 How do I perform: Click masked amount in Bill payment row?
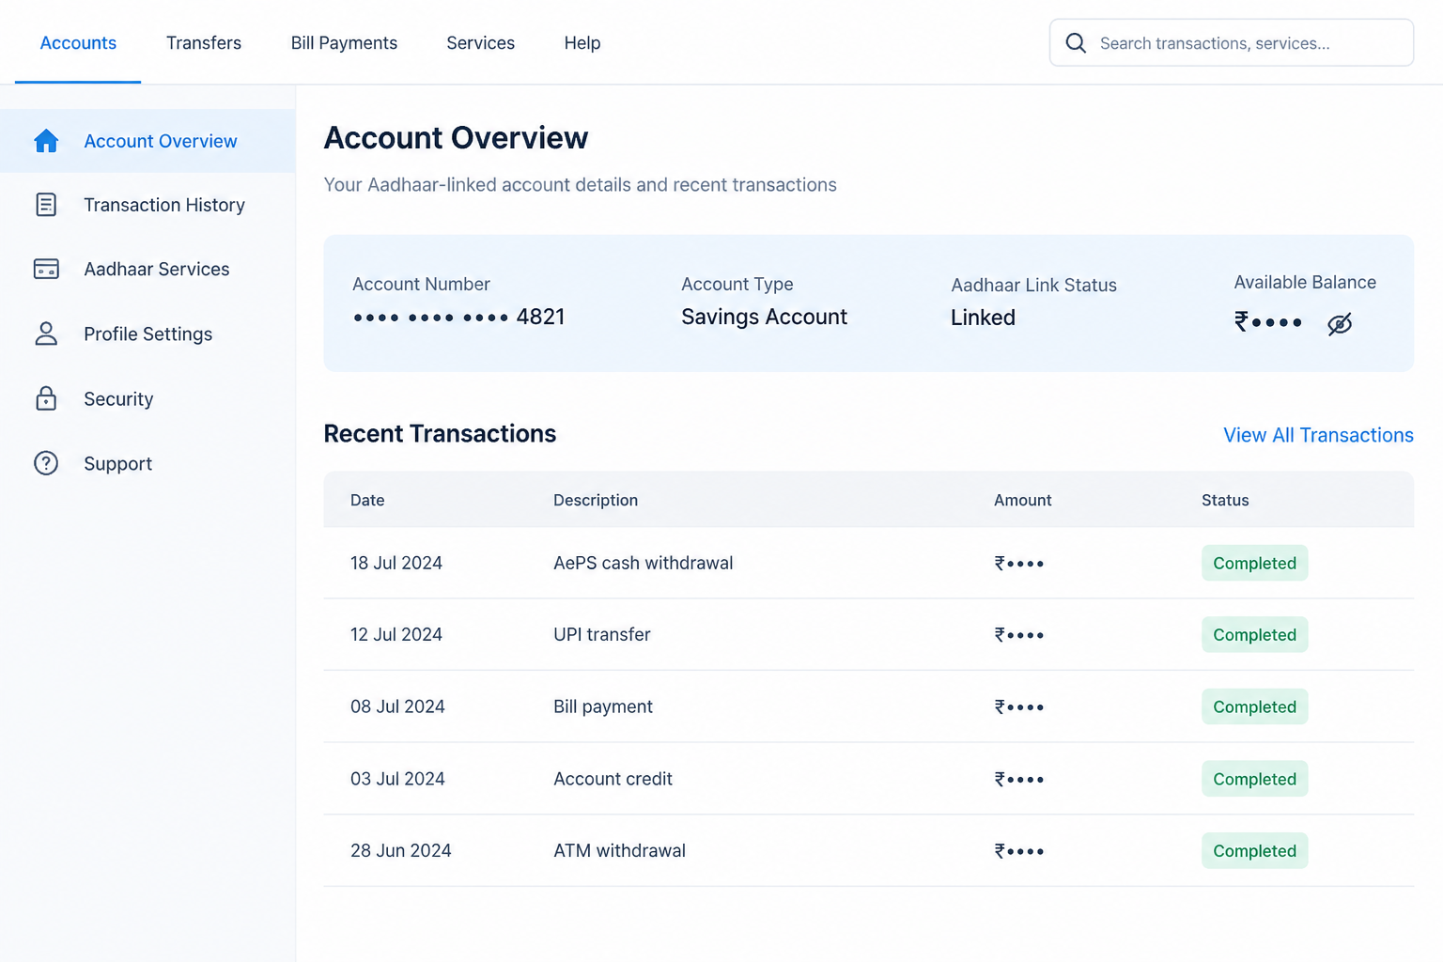(x=1019, y=707)
